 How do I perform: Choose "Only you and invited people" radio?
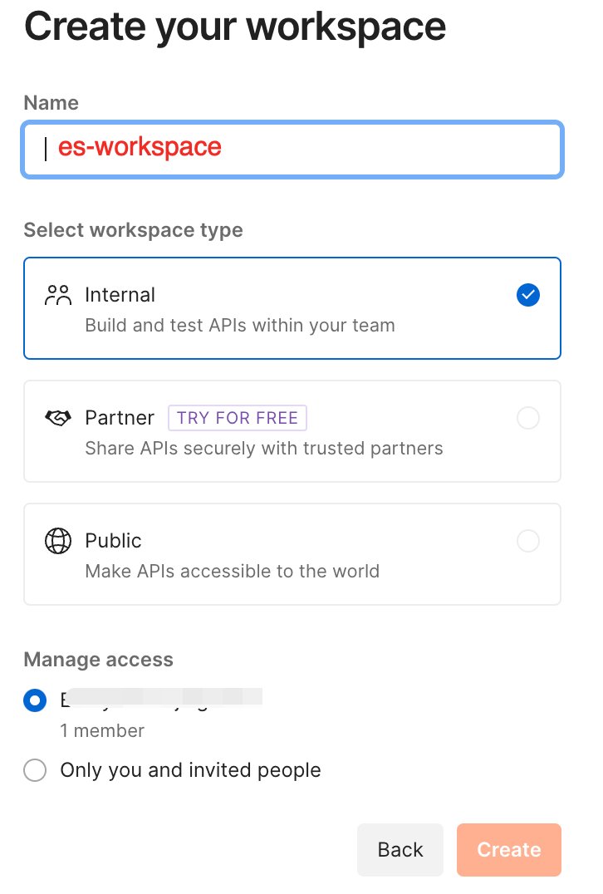pyautogui.click(x=35, y=771)
